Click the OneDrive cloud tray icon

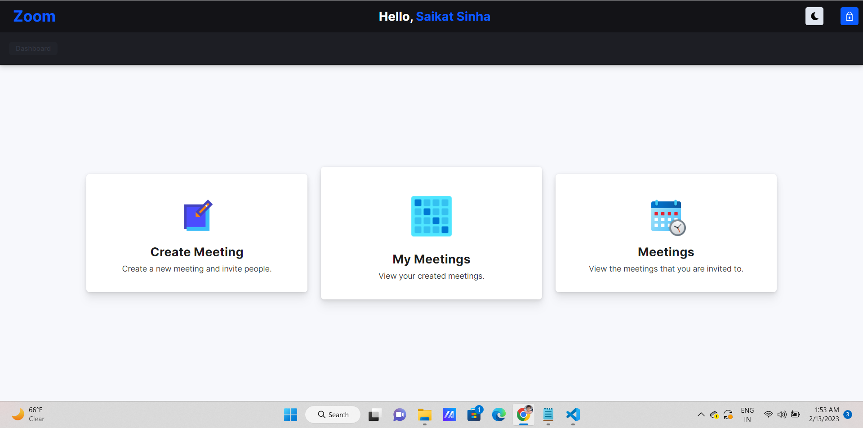click(x=714, y=415)
